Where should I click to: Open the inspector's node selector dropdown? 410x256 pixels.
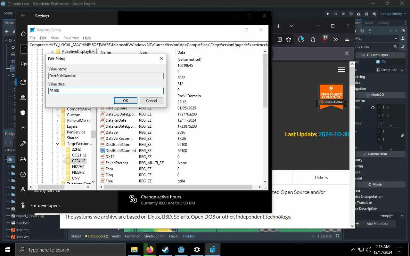coord(396,38)
